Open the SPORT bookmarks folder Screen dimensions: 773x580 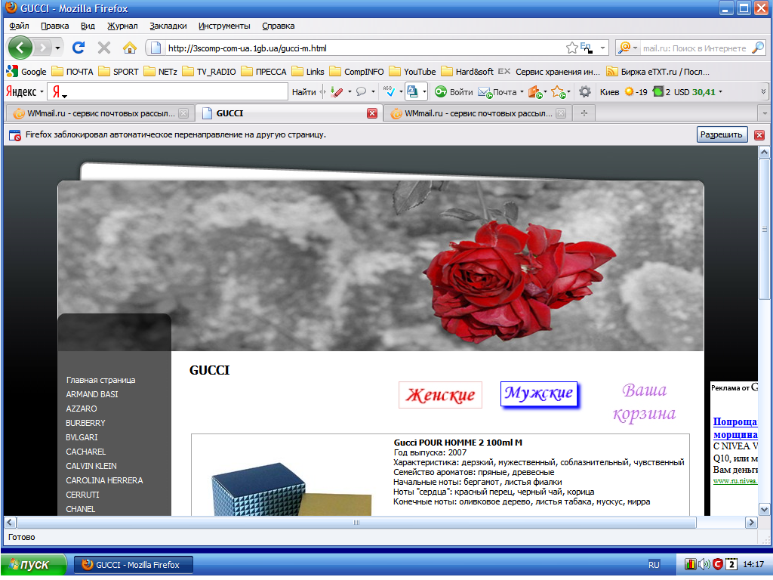119,72
